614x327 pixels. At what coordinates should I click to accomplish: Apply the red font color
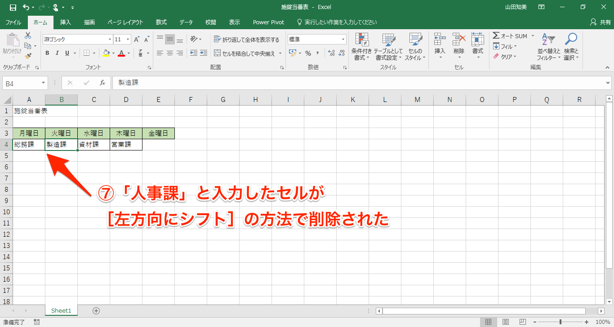click(121, 53)
